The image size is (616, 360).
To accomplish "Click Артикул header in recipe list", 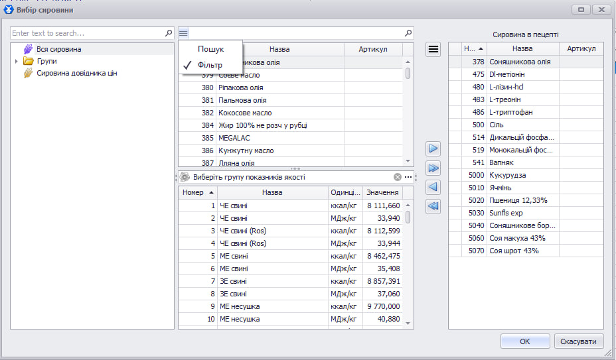I will 581,48.
